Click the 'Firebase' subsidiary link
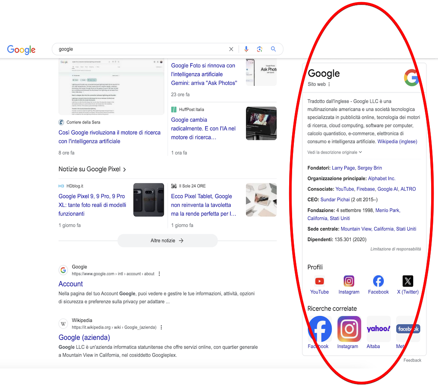The image size is (438, 386). (366, 189)
